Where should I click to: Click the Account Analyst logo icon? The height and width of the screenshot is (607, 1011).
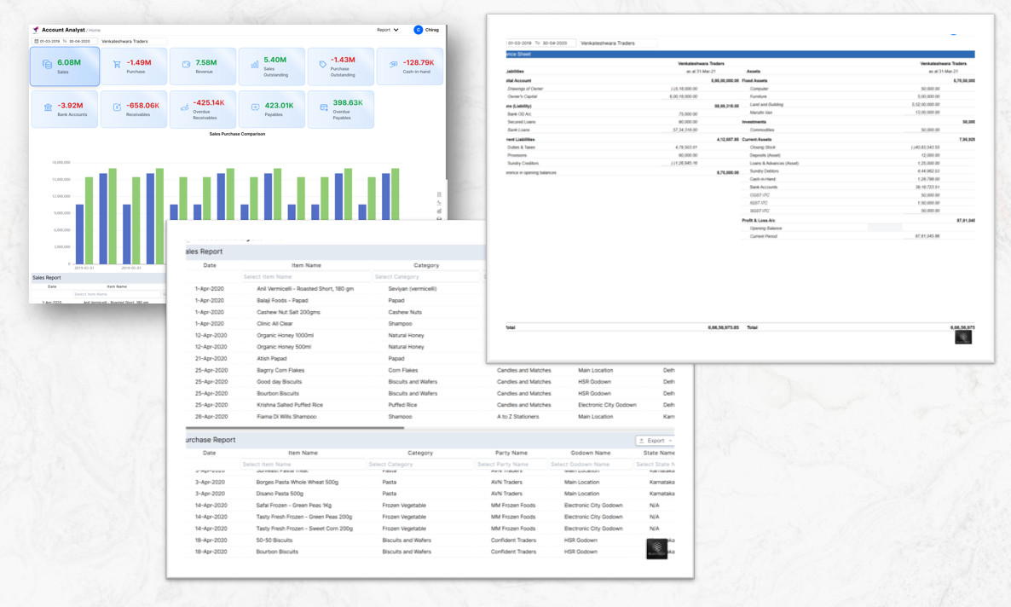[x=36, y=30]
